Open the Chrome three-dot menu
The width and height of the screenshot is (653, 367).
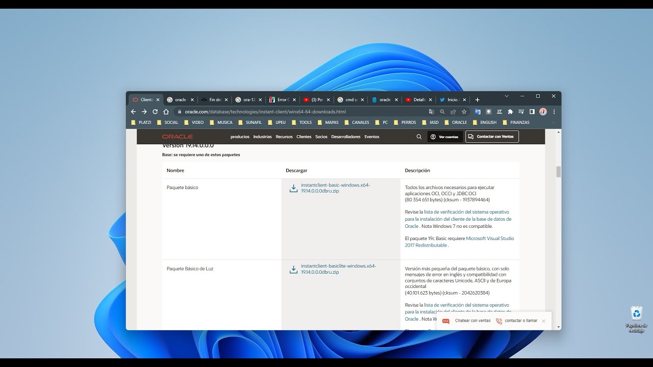click(x=554, y=112)
